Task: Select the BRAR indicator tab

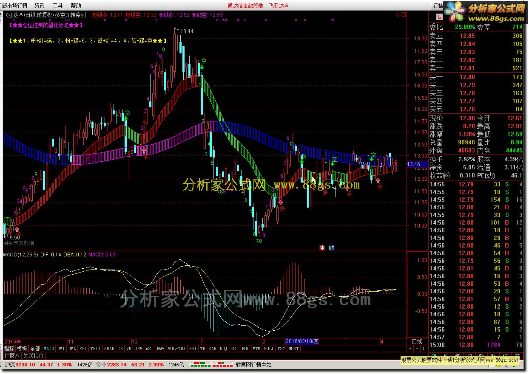Action: point(109,349)
